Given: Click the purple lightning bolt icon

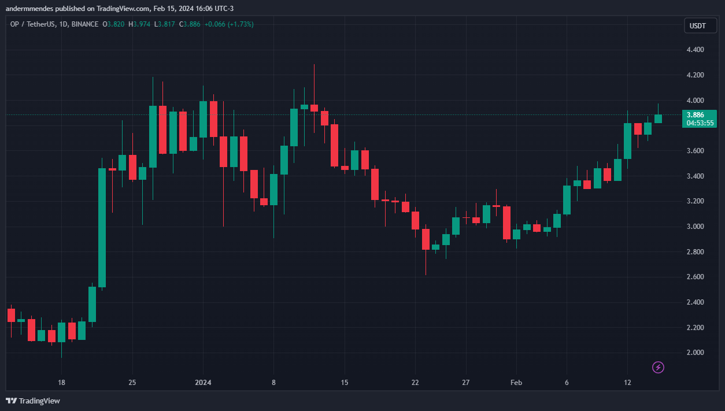Looking at the screenshot, I should tap(658, 367).
